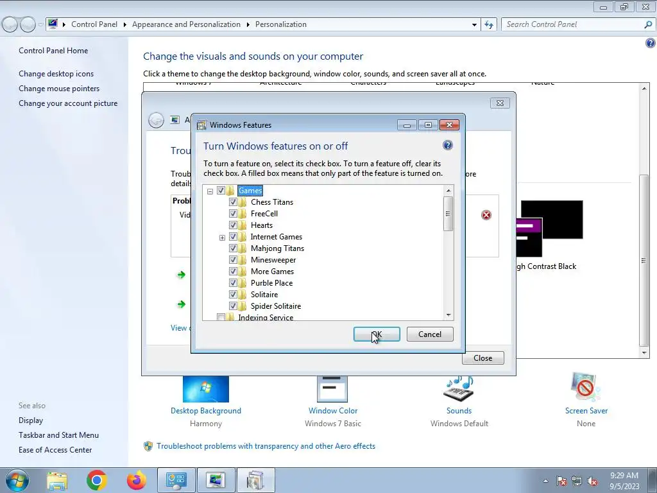Viewport: 657px width, 493px height.
Task: Click the Action Center flag tray icon
Action: [x=561, y=481]
